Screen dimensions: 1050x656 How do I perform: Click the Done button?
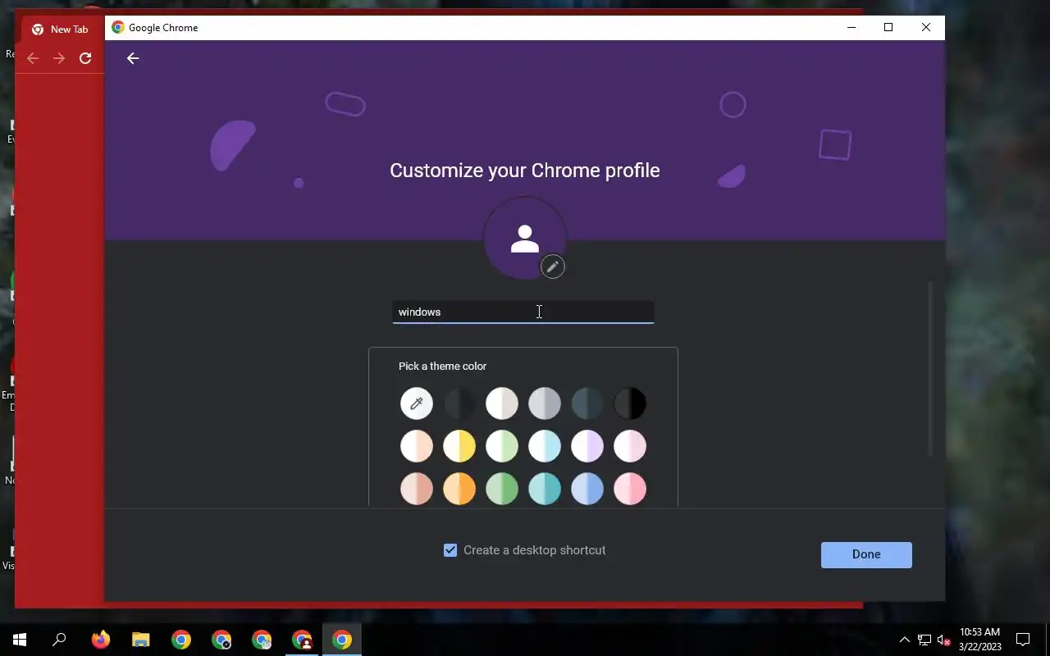pyautogui.click(x=866, y=554)
